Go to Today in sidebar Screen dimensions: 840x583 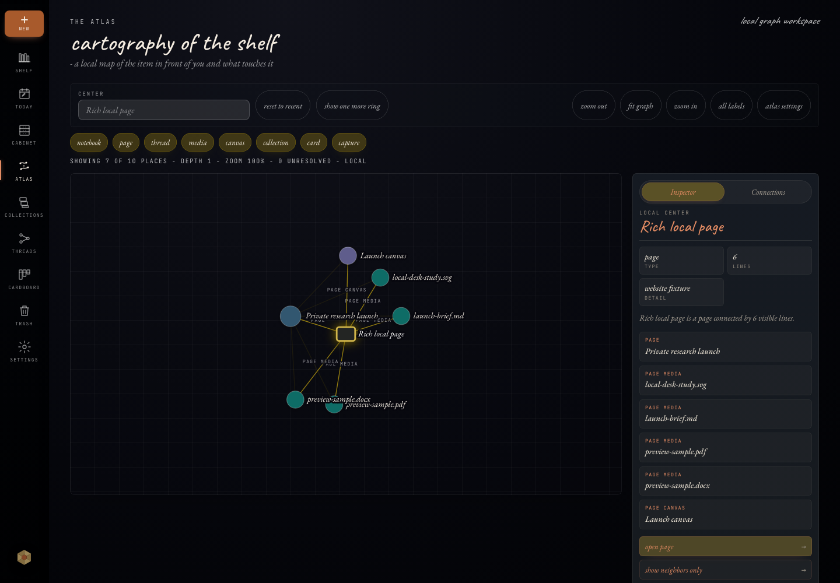(x=24, y=98)
